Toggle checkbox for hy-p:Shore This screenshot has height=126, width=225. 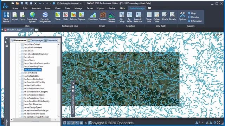[22, 60]
